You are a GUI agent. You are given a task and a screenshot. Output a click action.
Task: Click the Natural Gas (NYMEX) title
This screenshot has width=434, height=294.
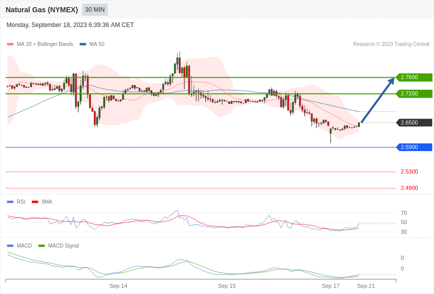coord(42,10)
